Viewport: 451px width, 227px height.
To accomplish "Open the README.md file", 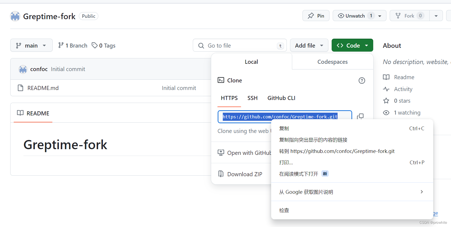I will [x=43, y=88].
